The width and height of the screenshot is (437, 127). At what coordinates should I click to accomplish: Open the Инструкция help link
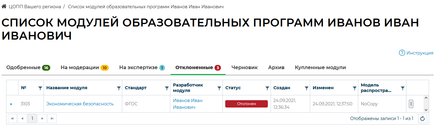416,53
